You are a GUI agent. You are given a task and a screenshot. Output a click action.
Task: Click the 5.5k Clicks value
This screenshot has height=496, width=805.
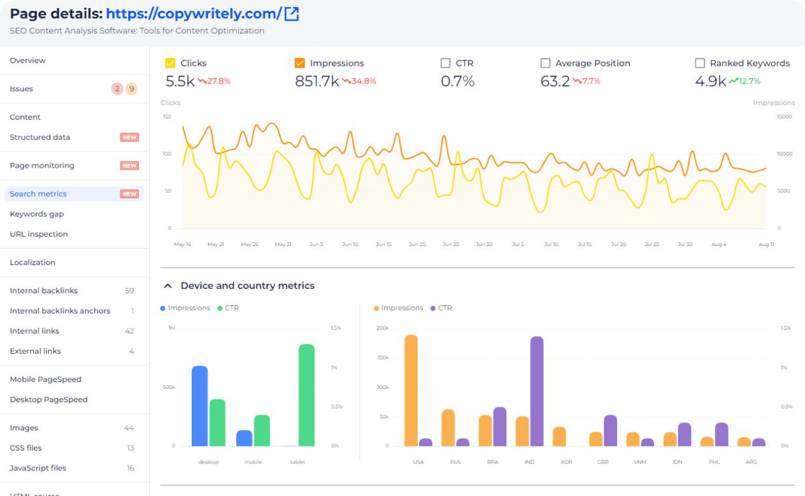180,82
